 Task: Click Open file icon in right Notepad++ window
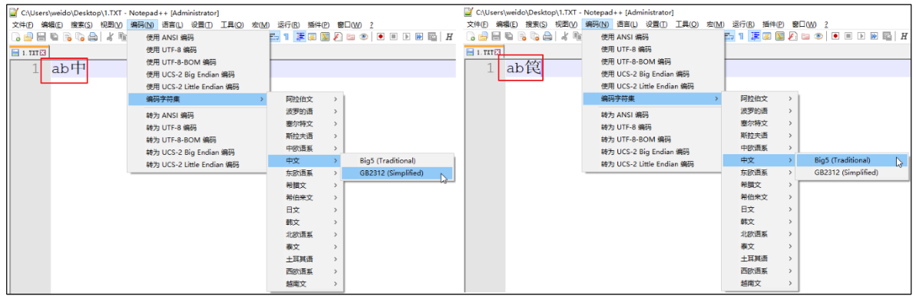tap(482, 36)
